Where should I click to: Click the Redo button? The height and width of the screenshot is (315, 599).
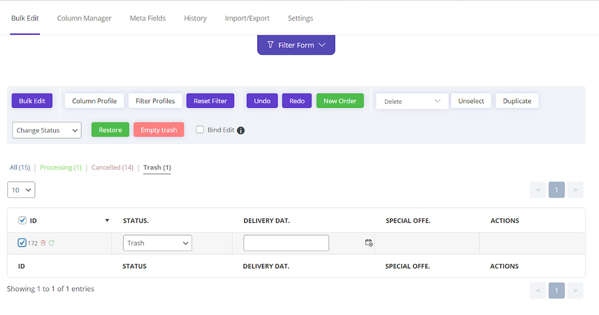[x=297, y=101]
